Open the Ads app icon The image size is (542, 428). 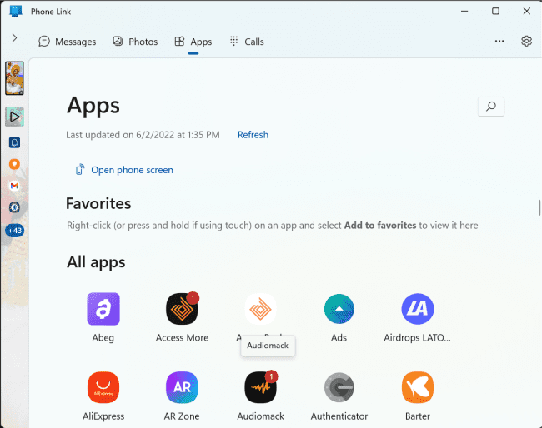(339, 309)
